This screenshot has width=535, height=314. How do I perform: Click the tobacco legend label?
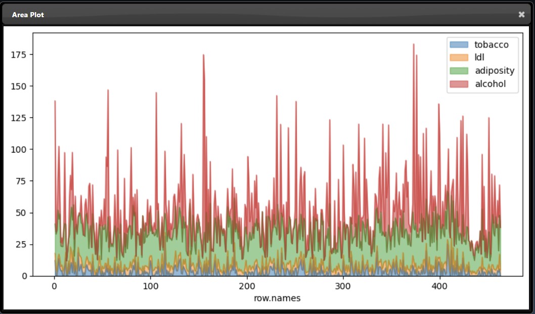coord(492,44)
